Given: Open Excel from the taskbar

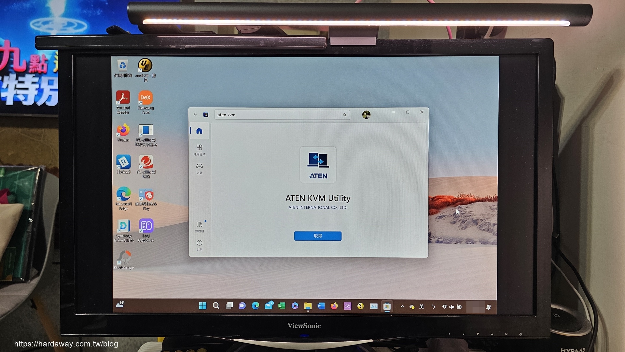Looking at the screenshot, I should [282, 306].
